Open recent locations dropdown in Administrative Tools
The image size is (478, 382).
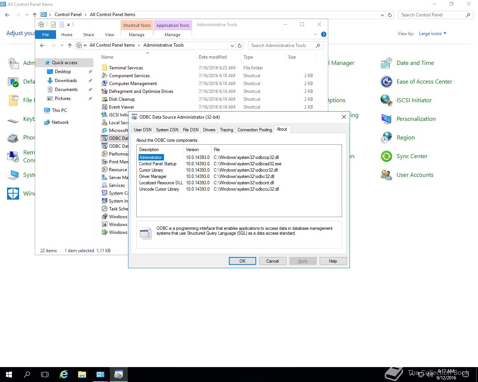pos(62,46)
